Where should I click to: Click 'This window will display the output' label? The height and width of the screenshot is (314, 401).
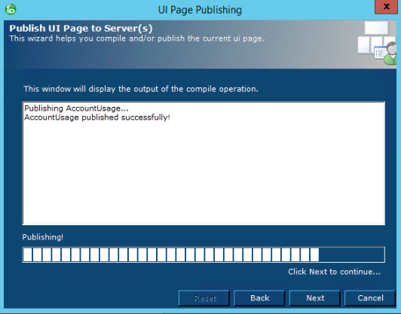141,89
